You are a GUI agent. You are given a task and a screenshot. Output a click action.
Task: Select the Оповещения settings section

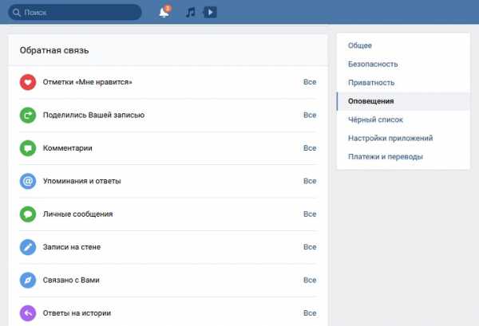point(403,101)
